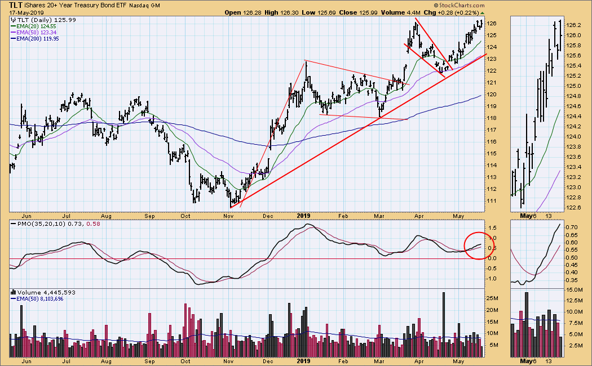Click the "12.5M" label on zoomed volume axis
The width and height of the screenshot is (592, 366).
tap(575, 301)
